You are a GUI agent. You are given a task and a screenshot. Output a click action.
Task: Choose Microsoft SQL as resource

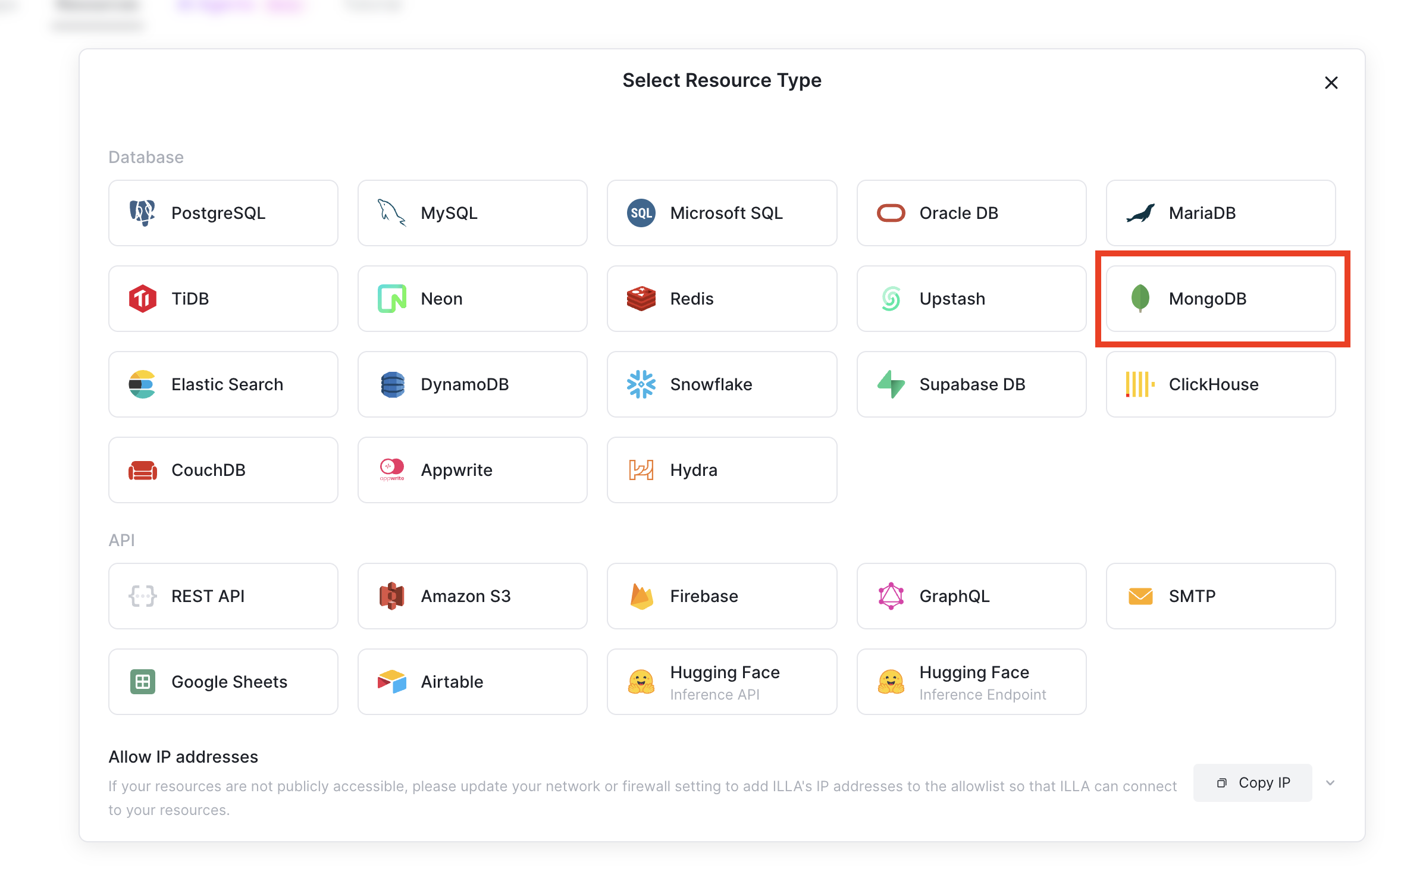tap(721, 212)
